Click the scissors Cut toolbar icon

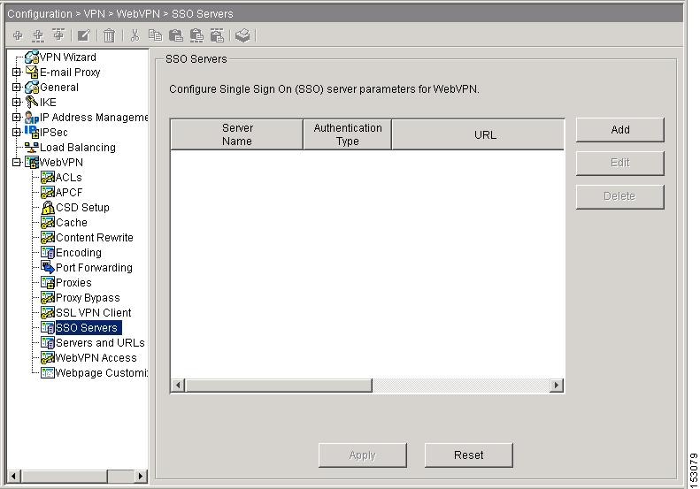135,35
